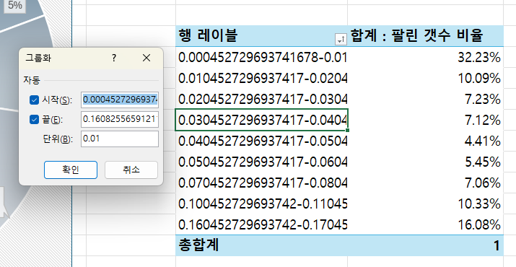Select the 총합계 total row label

262,245
